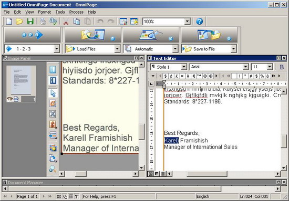Click the Export Results step 3 button
The width and height of the screenshot is (289, 201).
209,35
